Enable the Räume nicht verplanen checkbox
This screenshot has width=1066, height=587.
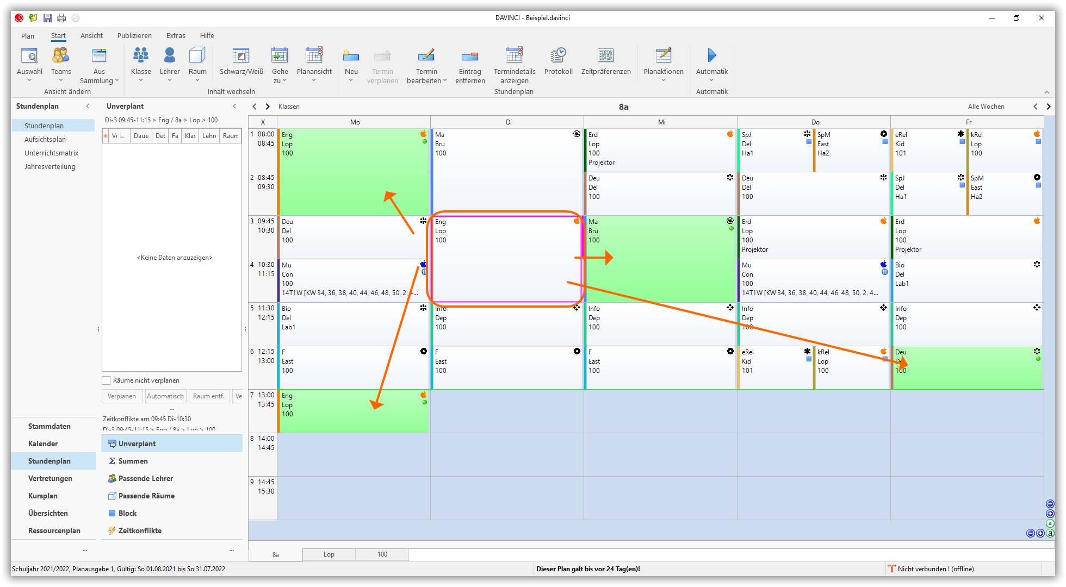[x=107, y=380]
